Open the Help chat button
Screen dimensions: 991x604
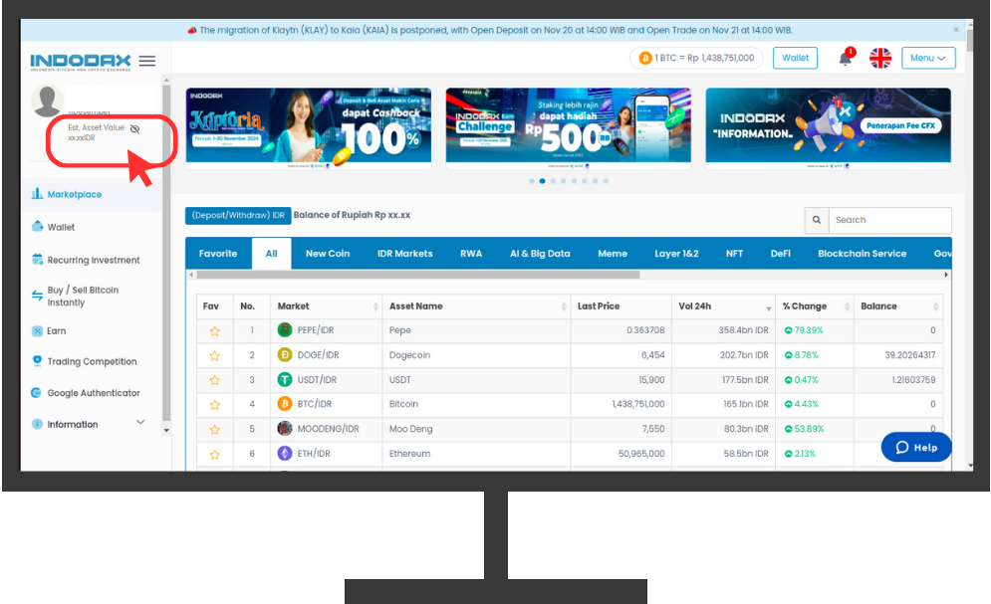point(915,447)
